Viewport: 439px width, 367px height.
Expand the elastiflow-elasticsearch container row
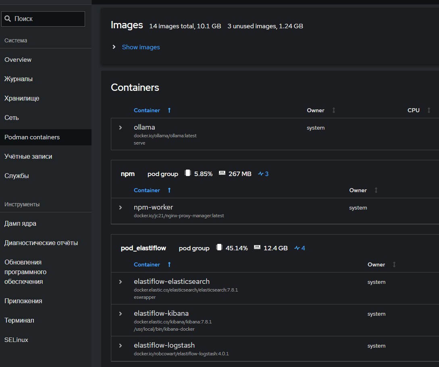pyautogui.click(x=120, y=282)
